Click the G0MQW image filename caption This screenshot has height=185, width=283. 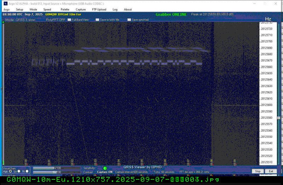click(x=113, y=179)
